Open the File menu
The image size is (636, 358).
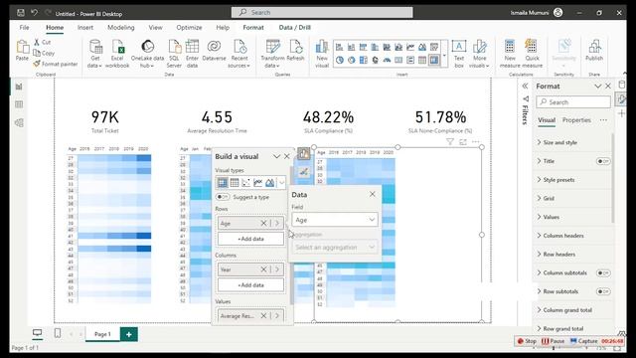[x=24, y=28]
